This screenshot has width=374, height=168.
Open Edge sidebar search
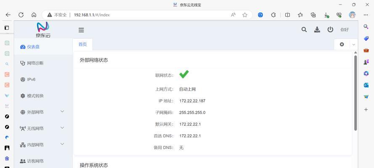tap(366, 26)
